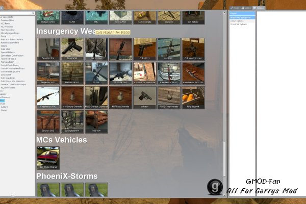Spawn the Kalashnikov RPK weapon
This screenshot has width=306, height=204.
[x=48, y=97]
